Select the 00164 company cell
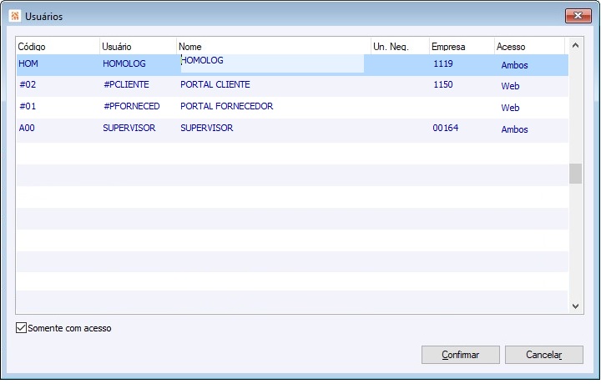 click(x=446, y=128)
